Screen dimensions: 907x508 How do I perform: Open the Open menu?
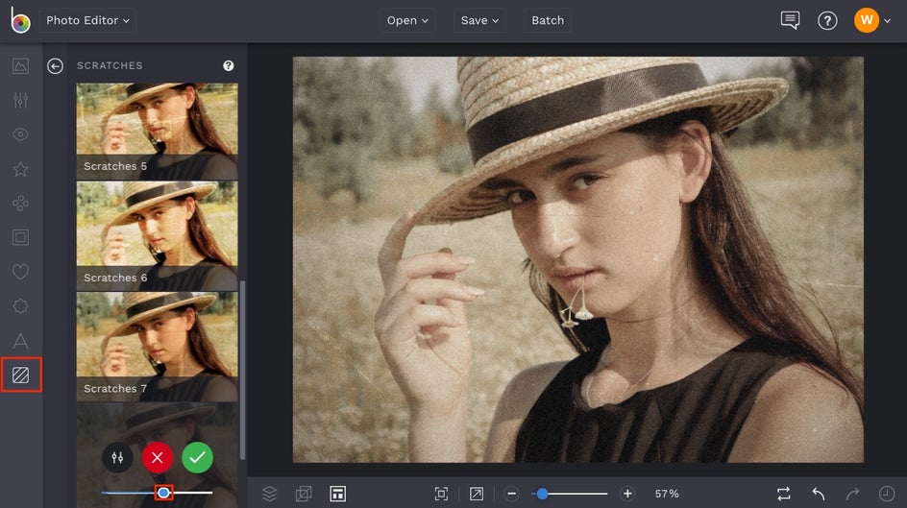407,20
